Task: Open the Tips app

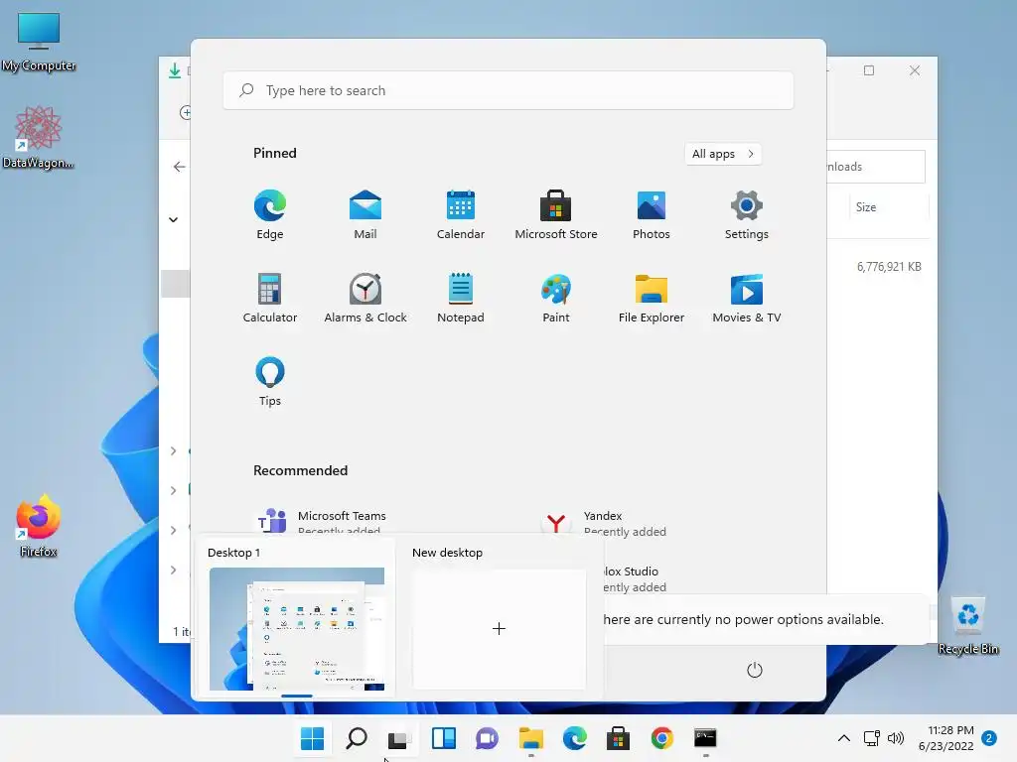Action: 270,382
